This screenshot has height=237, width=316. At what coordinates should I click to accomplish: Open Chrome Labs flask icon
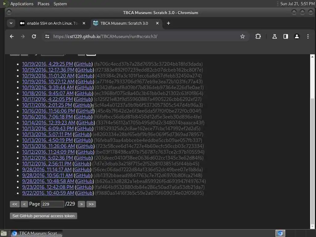274,36
